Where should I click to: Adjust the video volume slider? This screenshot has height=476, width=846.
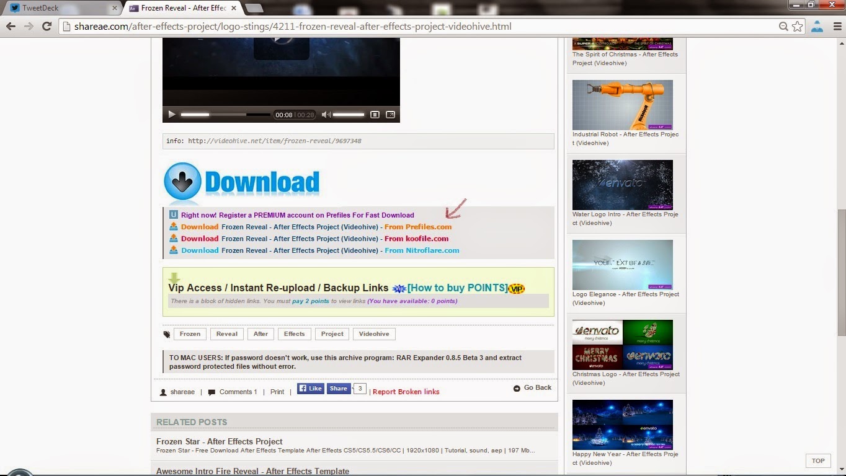[349, 115]
